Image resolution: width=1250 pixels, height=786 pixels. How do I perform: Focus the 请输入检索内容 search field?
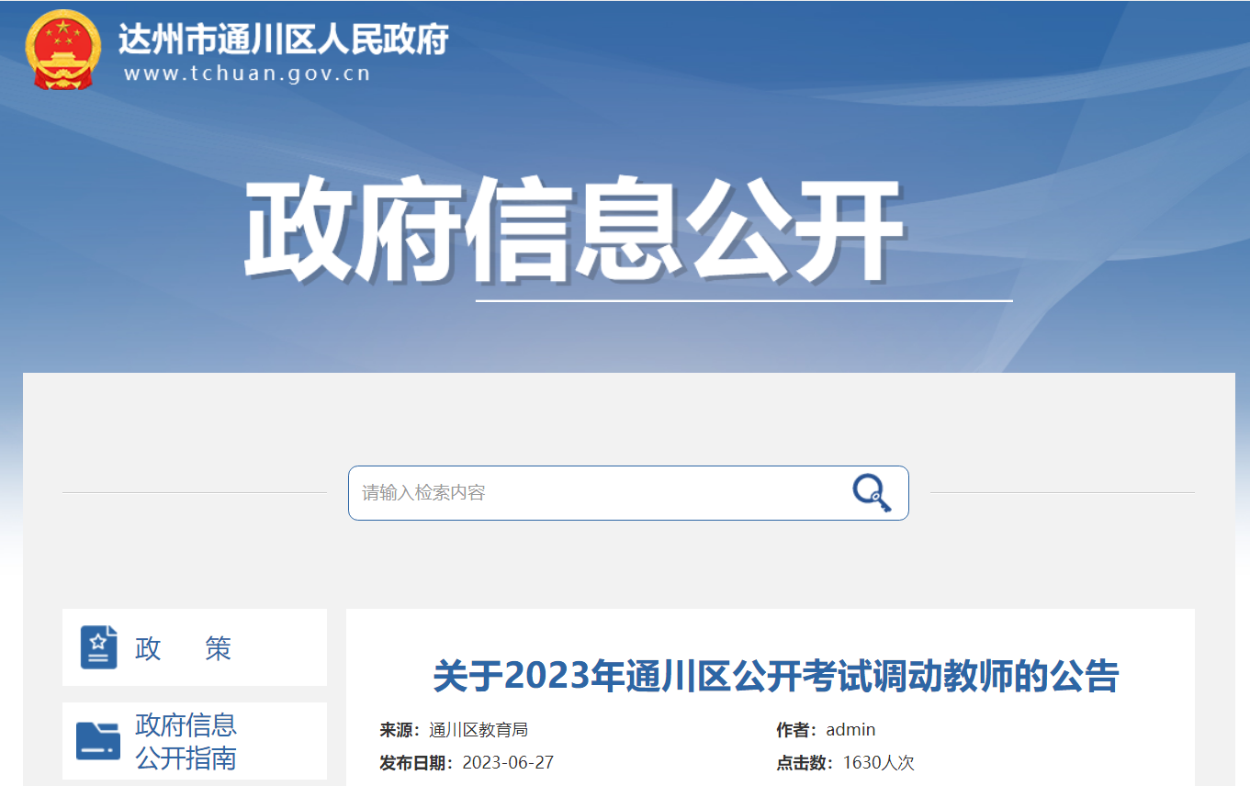(x=628, y=493)
